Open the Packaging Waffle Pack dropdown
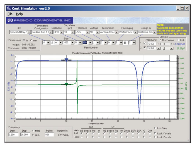Image resolution: width=195 pixels, height=145 pixels. point(136,32)
